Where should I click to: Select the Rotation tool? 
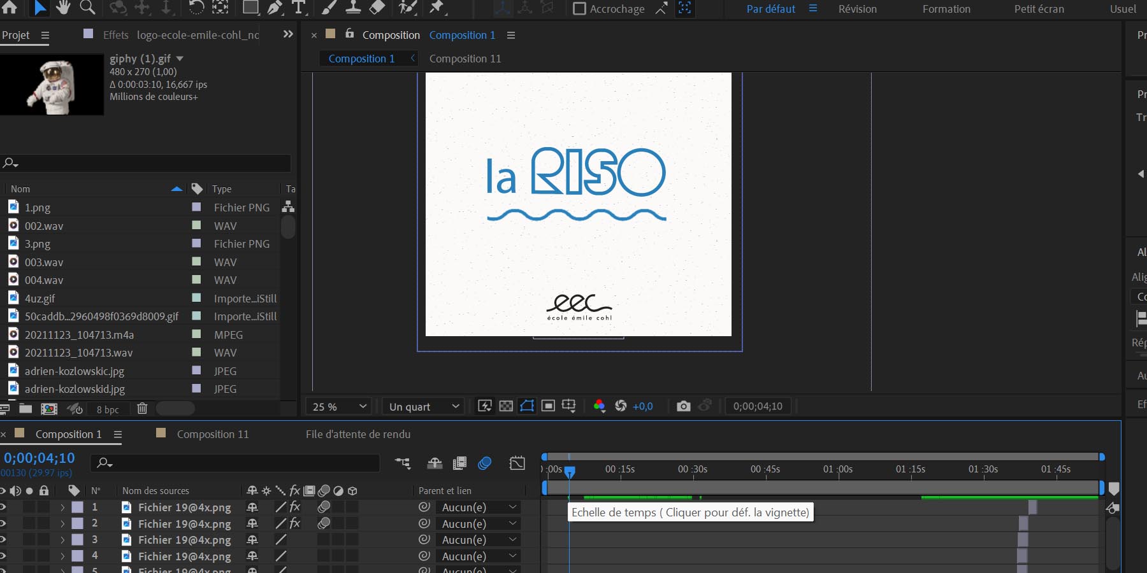pos(196,8)
